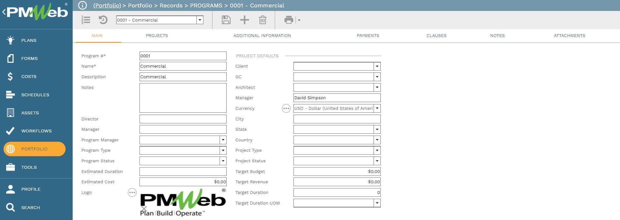Open the Client dropdown list
The image size is (620, 220).
coord(377,66)
